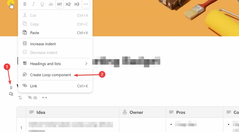
Task: Toggle the H1 heading style
Action: click(59, 4)
